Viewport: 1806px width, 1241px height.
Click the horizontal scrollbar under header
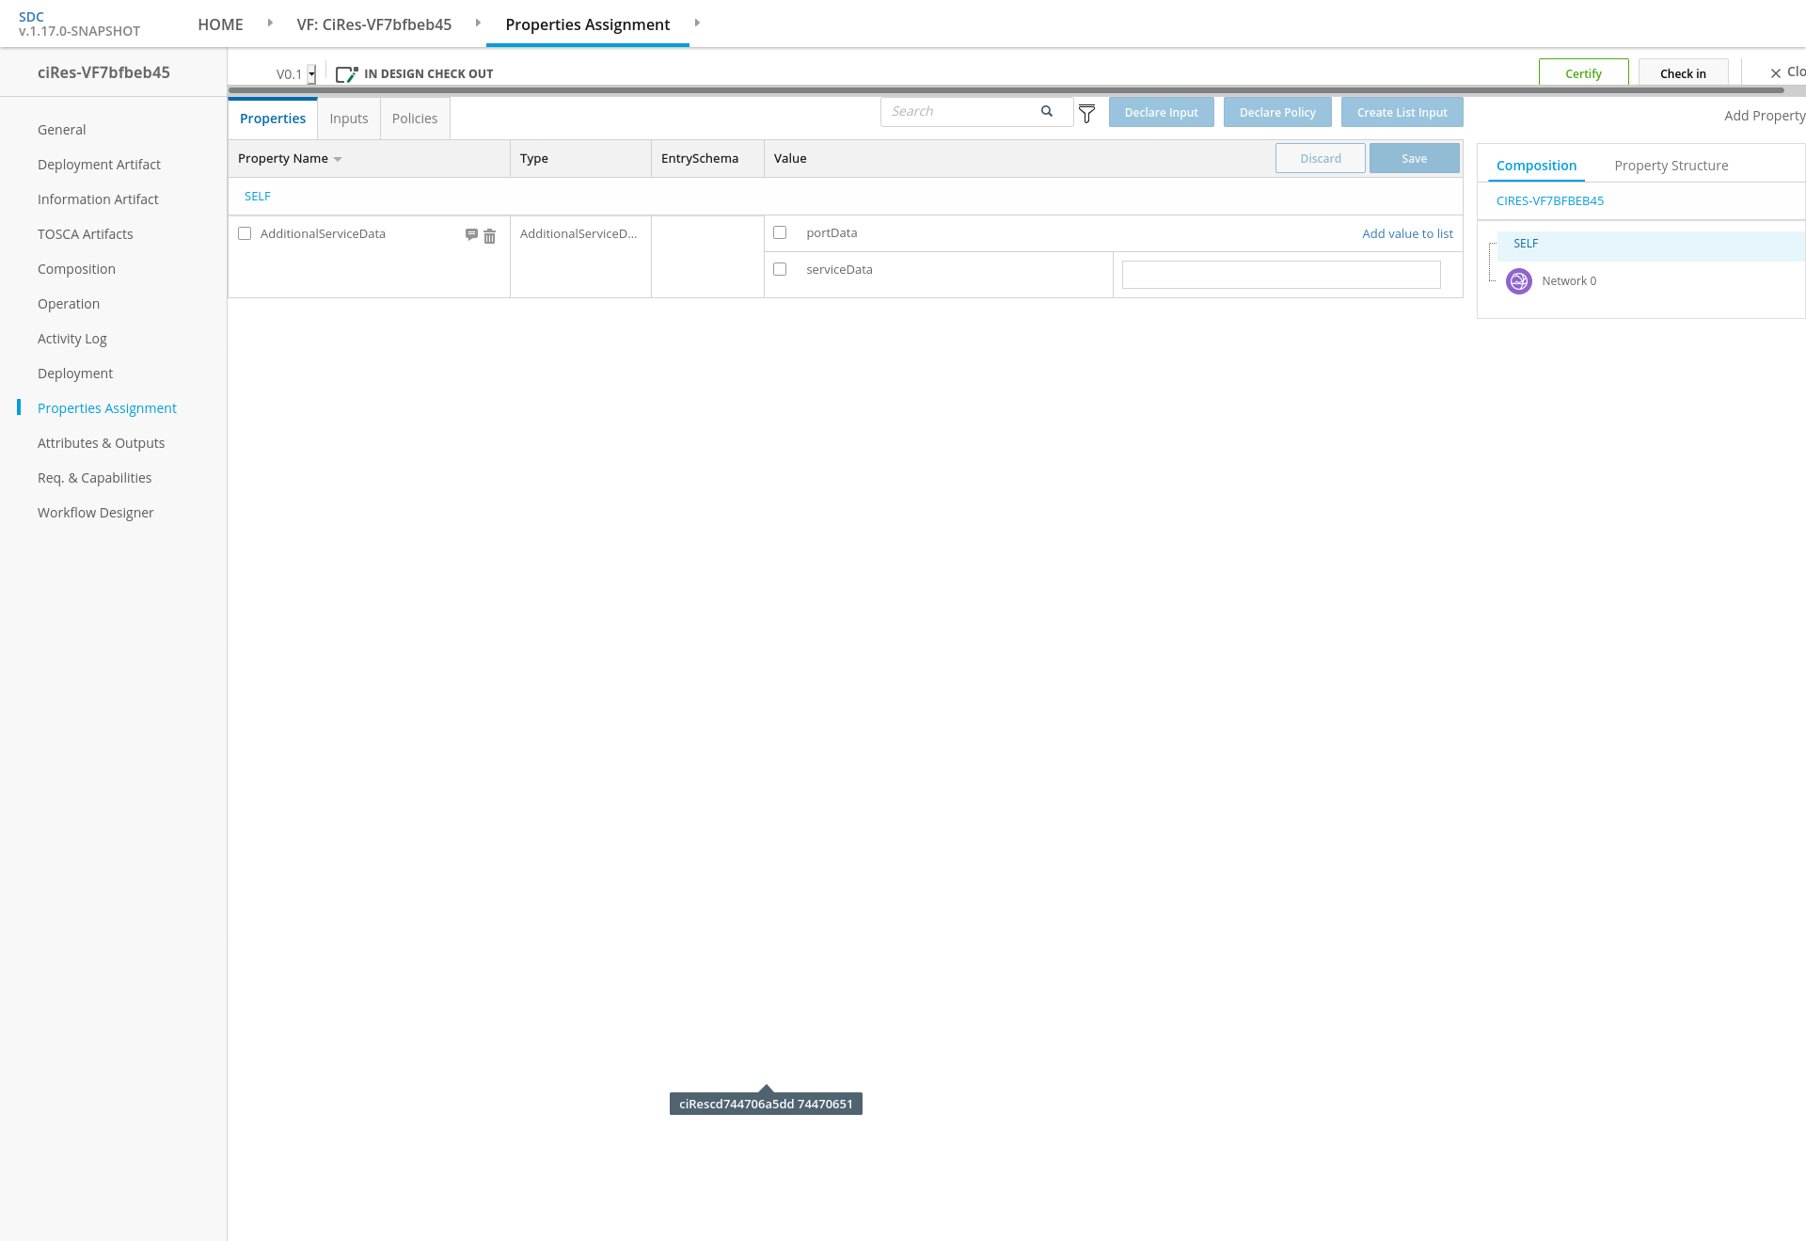[x=1006, y=90]
